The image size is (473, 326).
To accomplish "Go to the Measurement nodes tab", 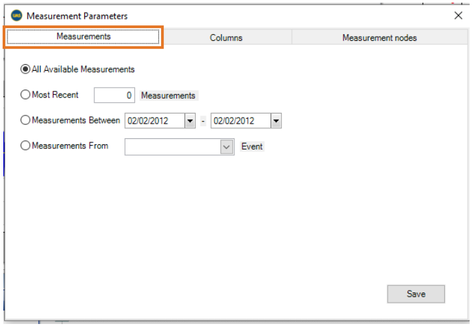I will (379, 38).
